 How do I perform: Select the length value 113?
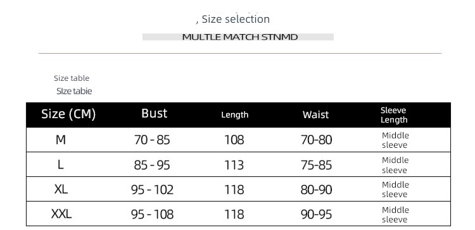[x=234, y=165]
